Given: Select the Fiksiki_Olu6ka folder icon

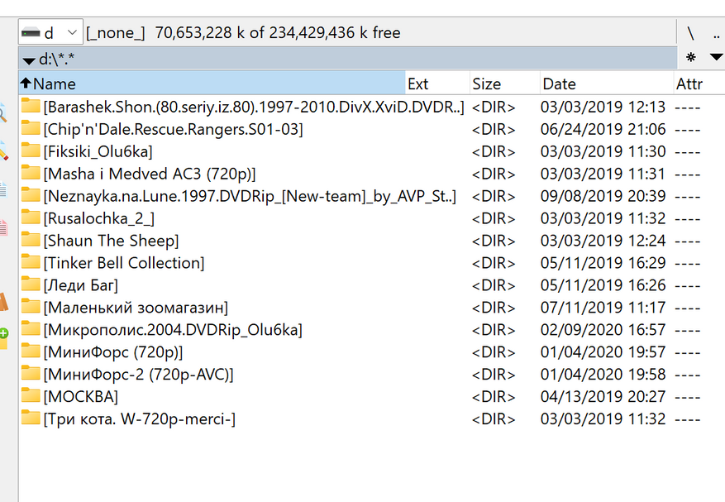Looking at the screenshot, I should pyautogui.click(x=31, y=151).
